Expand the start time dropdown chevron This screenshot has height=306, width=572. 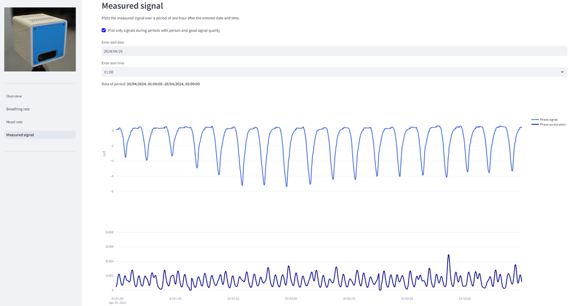(x=562, y=72)
